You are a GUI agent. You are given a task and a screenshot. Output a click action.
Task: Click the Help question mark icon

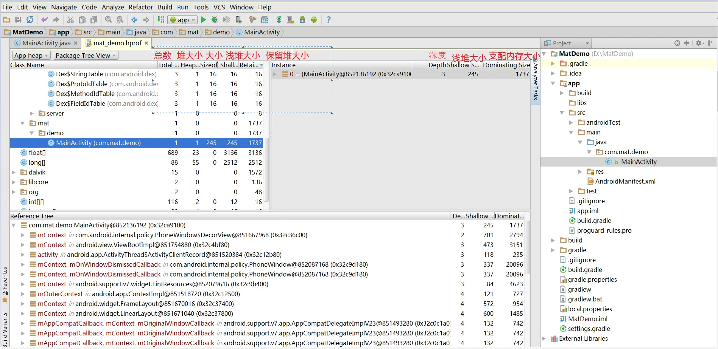pos(329,20)
